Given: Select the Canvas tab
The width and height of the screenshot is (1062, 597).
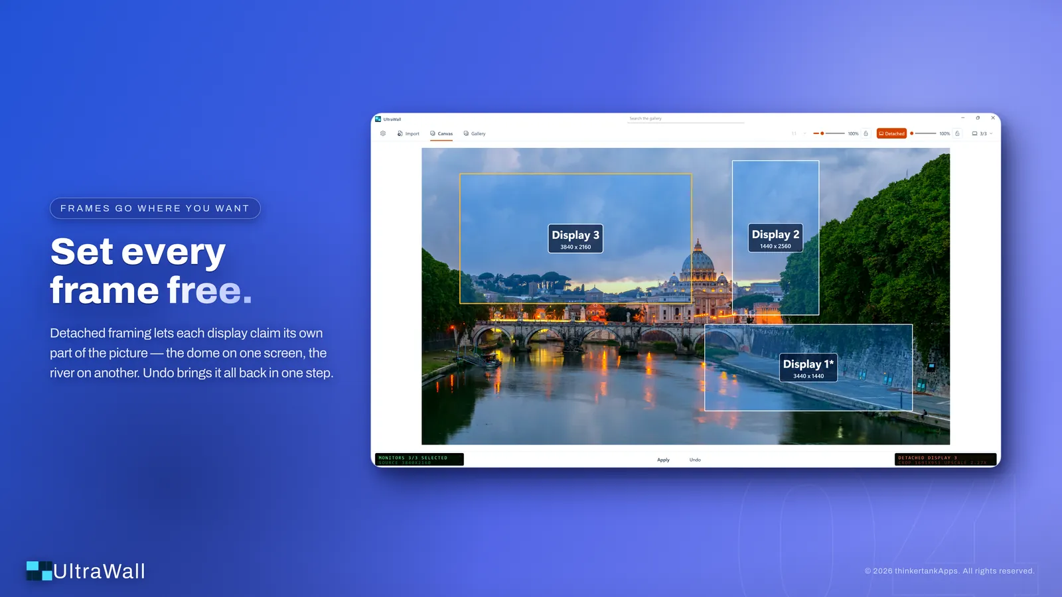Looking at the screenshot, I should (x=441, y=133).
